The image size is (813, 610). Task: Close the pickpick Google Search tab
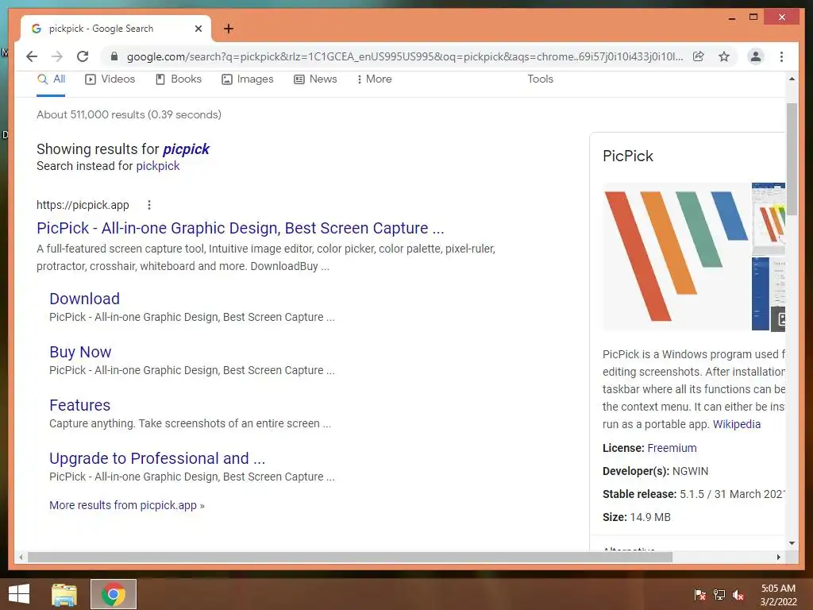198,29
